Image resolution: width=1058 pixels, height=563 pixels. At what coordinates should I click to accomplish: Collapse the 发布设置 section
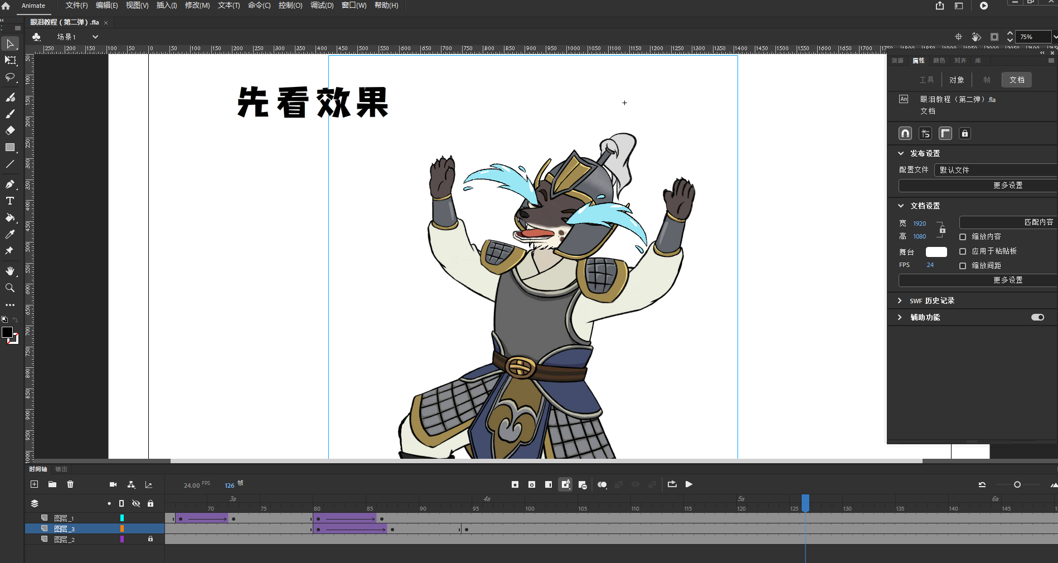(x=901, y=153)
